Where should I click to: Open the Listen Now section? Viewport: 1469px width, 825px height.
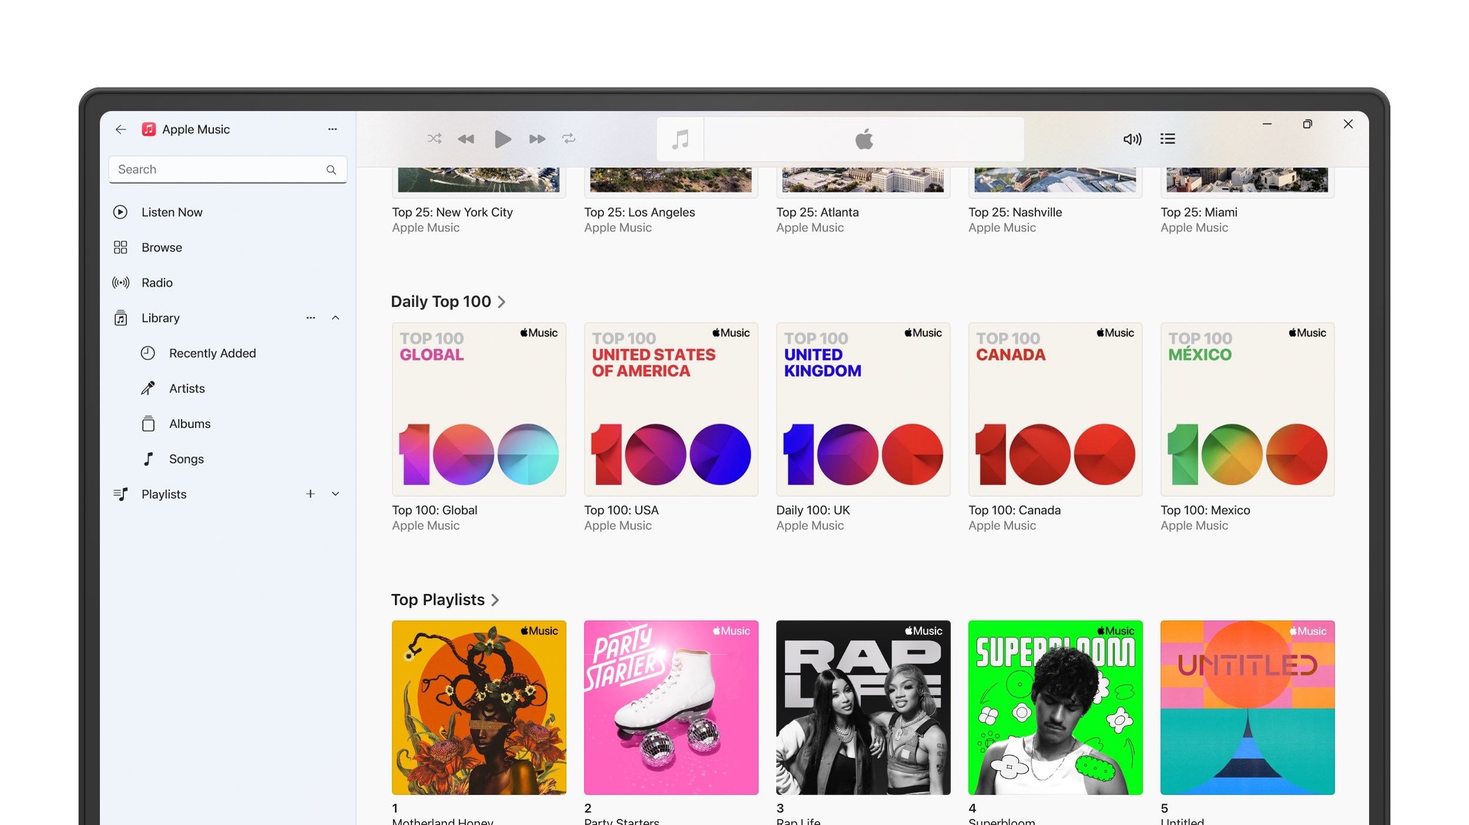(171, 212)
